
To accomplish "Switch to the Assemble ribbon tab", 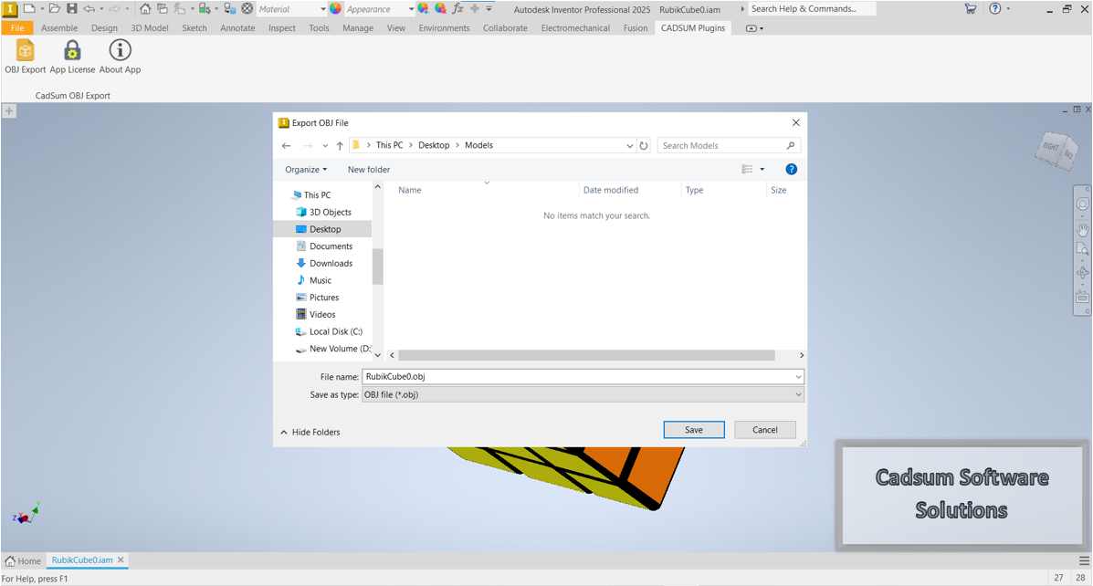I will 59,28.
